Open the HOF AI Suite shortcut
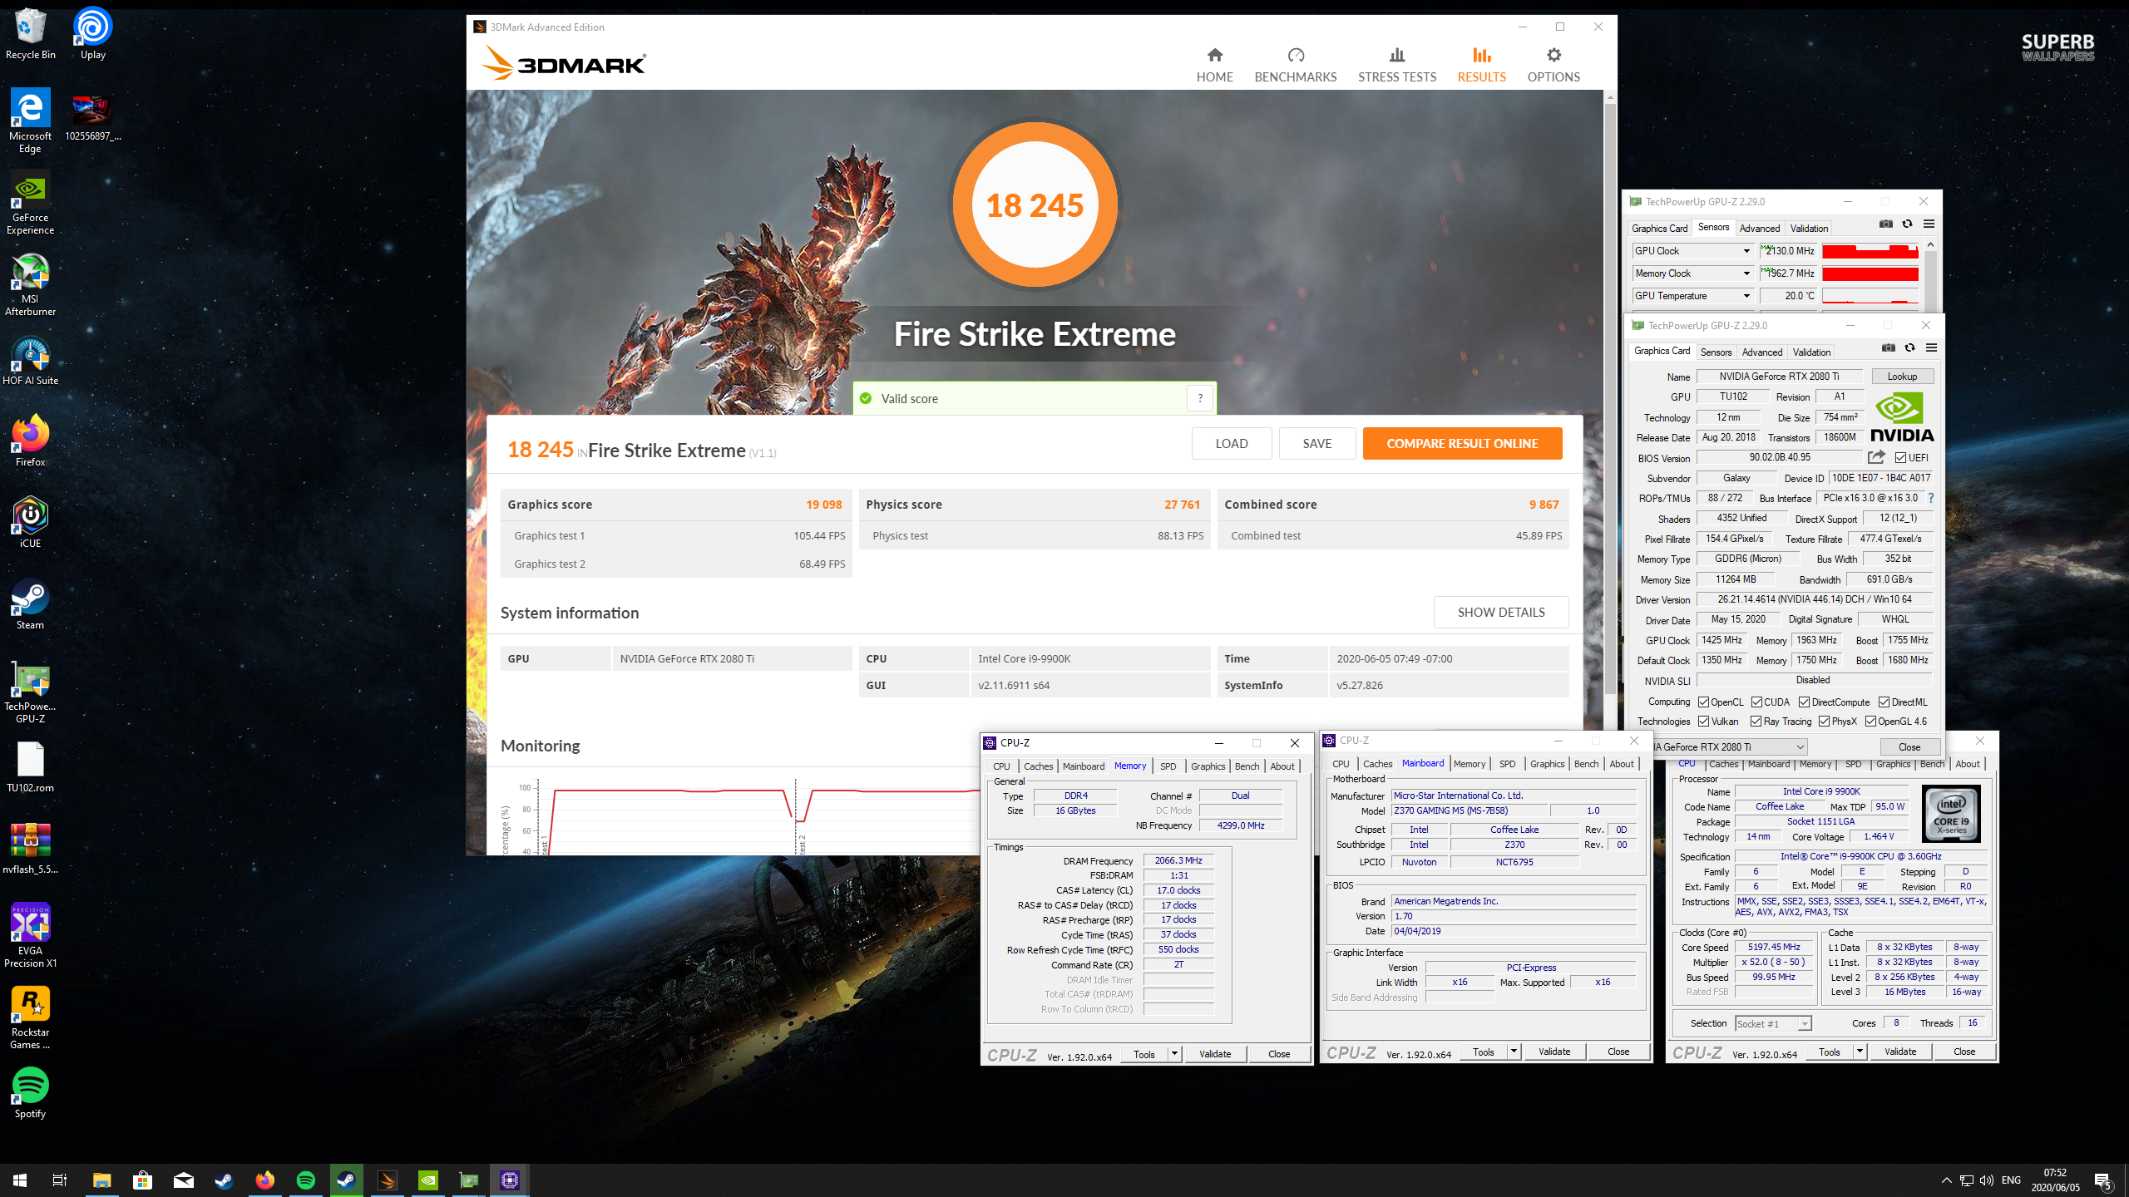 tap(30, 361)
